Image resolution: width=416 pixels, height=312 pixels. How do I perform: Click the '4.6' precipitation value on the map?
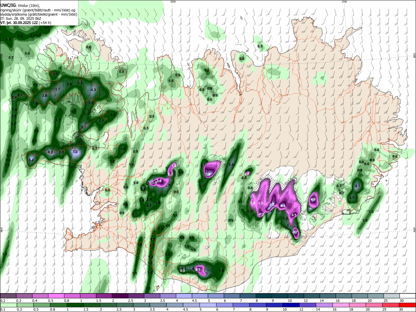[x=50, y=152]
